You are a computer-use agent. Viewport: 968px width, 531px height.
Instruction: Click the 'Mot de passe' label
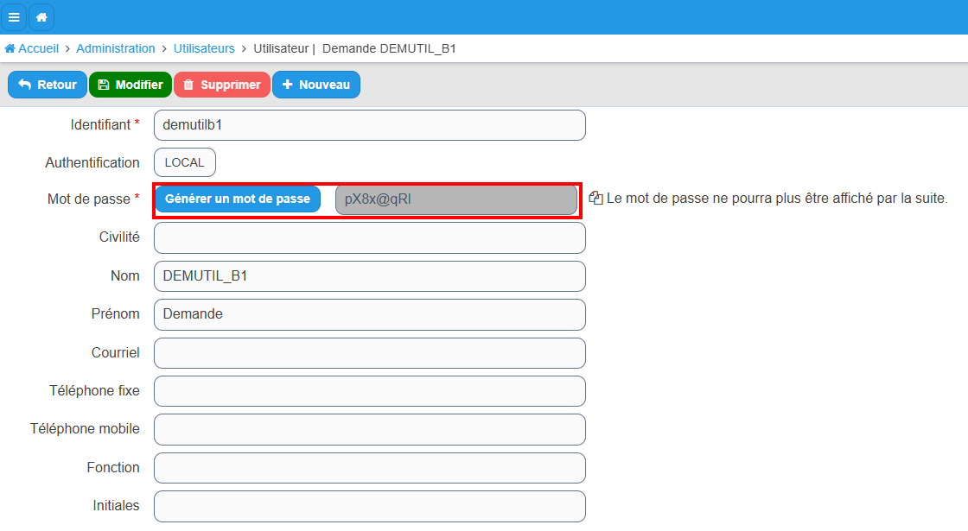[89, 199]
